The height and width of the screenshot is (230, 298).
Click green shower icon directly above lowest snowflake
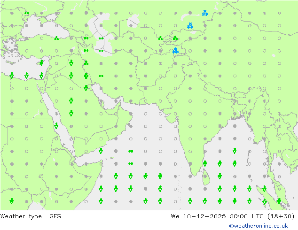pos(175,38)
